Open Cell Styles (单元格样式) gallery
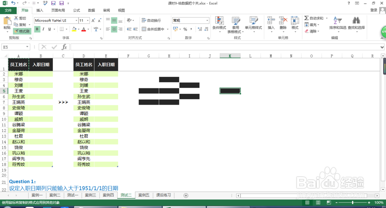The height and width of the screenshot is (208, 386). click(x=253, y=24)
